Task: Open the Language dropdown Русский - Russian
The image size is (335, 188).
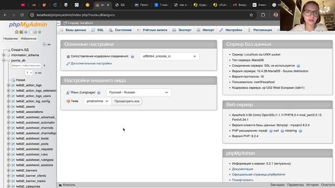Action: [x=139, y=92]
